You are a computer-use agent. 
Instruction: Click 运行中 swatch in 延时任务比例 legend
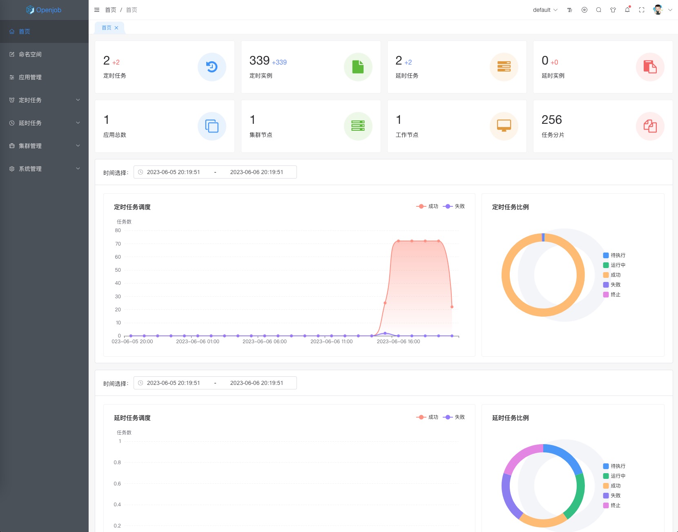pyautogui.click(x=606, y=476)
